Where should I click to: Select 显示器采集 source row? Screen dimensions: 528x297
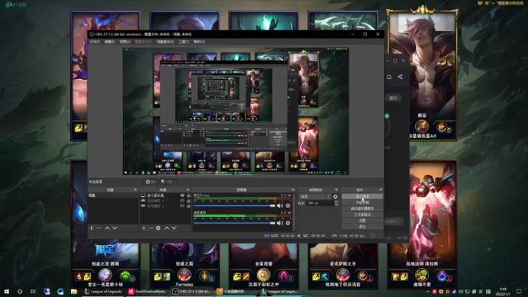coord(166,195)
